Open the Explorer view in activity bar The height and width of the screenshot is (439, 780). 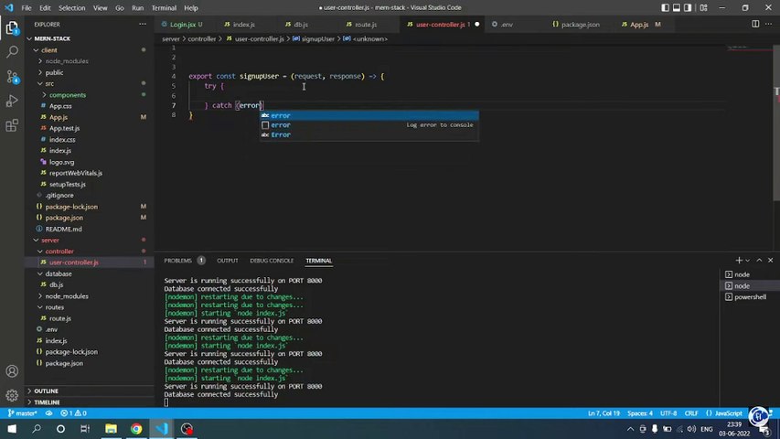[12, 27]
